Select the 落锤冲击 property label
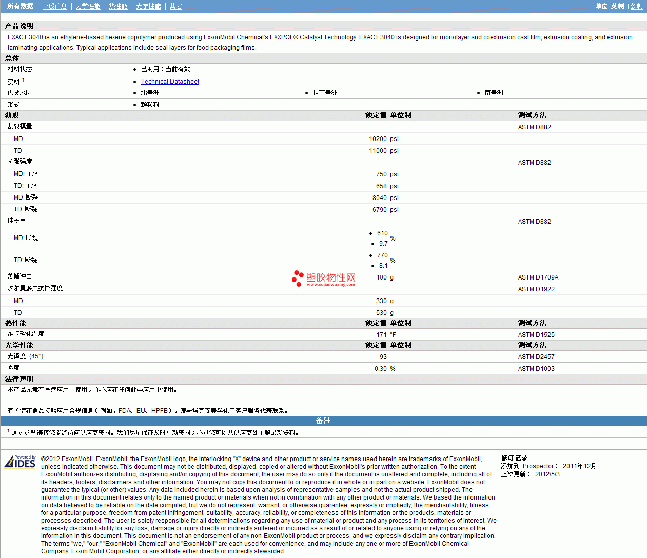 [x=20, y=276]
